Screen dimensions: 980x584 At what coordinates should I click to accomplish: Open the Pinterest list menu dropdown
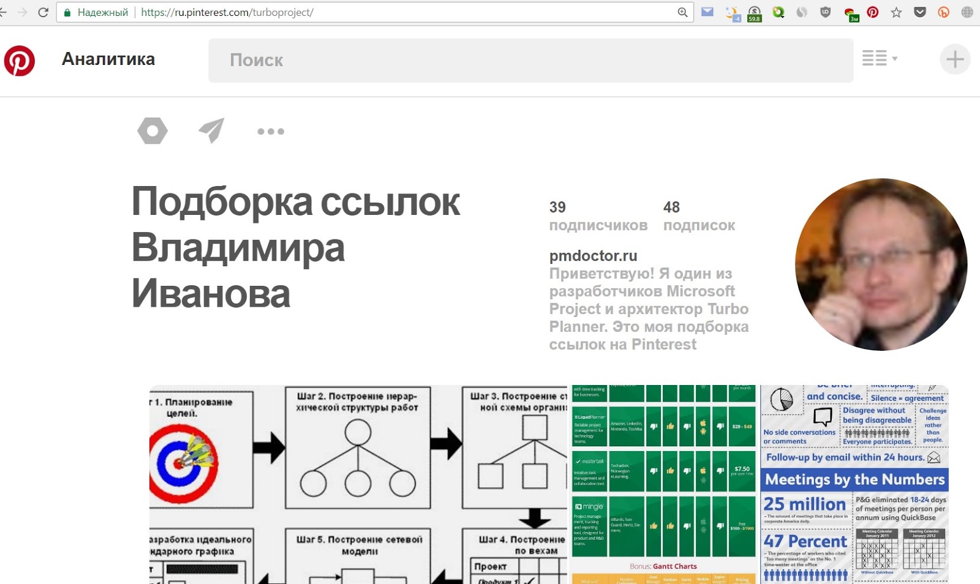(x=880, y=59)
